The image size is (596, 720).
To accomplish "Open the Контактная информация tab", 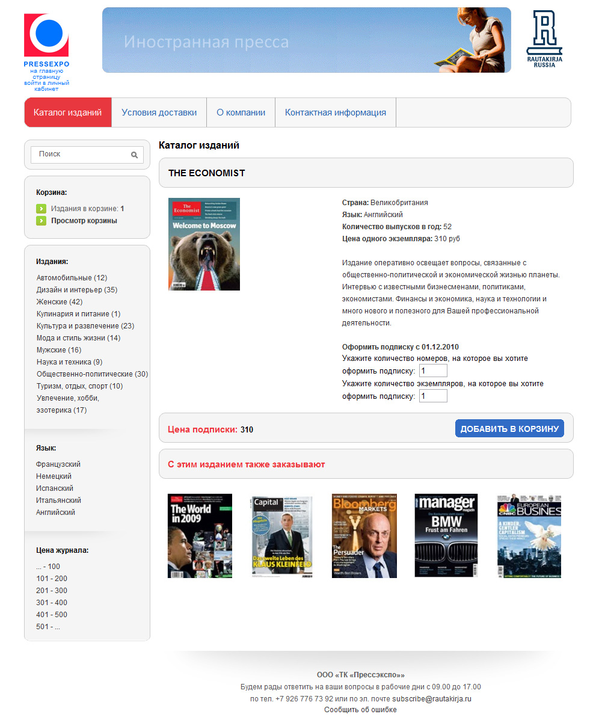I will [335, 112].
